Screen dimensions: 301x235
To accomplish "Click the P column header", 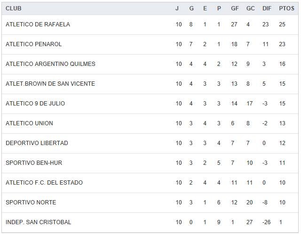I will (x=219, y=8).
